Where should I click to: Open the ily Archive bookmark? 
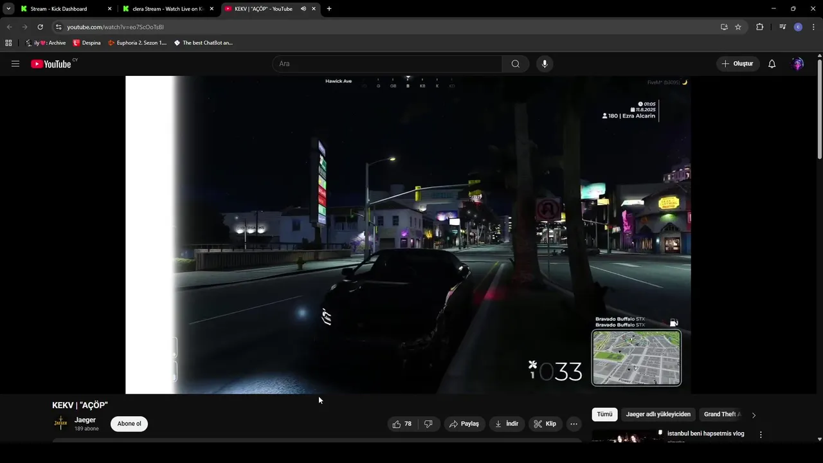click(x=45, y=43)
